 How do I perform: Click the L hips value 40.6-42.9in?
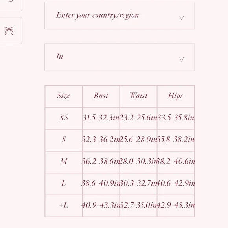176,183
